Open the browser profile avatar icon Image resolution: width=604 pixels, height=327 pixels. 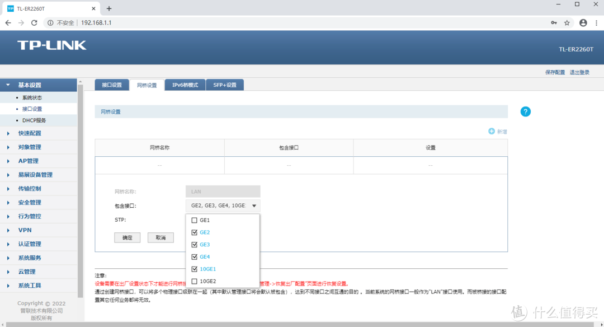coord(583,22)
